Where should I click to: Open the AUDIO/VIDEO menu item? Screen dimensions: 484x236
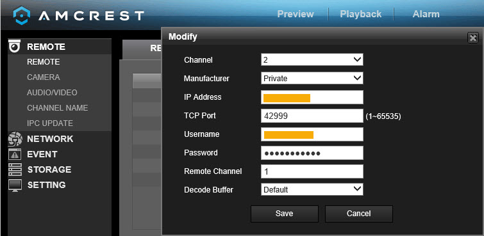click(x=52, y=93)
